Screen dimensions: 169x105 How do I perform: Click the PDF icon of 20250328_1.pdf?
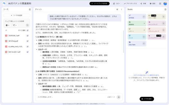pyautogui.click(x=6, y=36)
